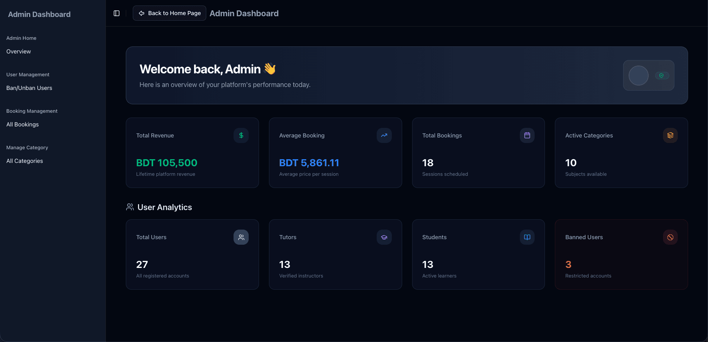
Task: Click the Total Bookings card title
Action: pos(442,136)
